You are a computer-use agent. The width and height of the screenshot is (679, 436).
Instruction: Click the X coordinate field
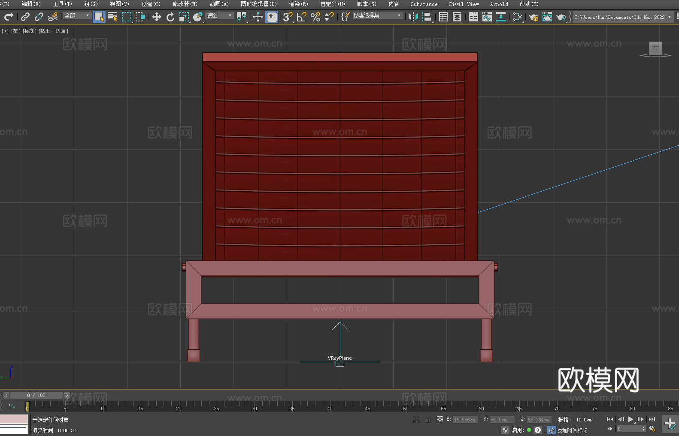click(465, 420)
